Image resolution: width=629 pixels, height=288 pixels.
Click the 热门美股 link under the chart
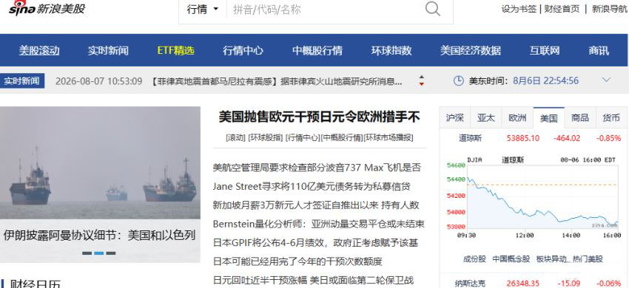588,259
